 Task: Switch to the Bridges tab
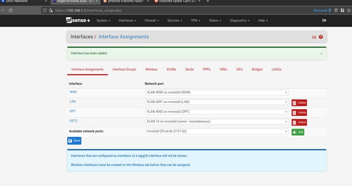click(x=257, y=70)
